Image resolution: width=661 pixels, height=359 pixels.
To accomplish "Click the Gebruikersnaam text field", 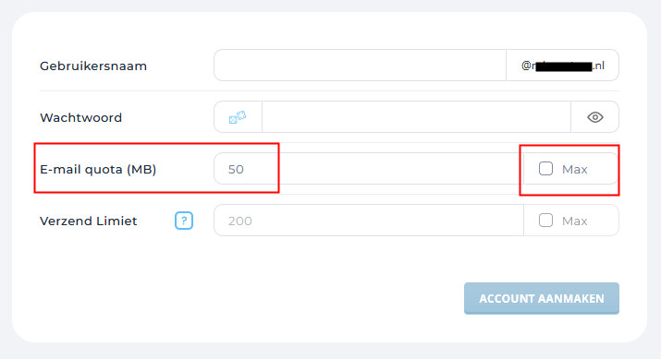I will point(360,66).
